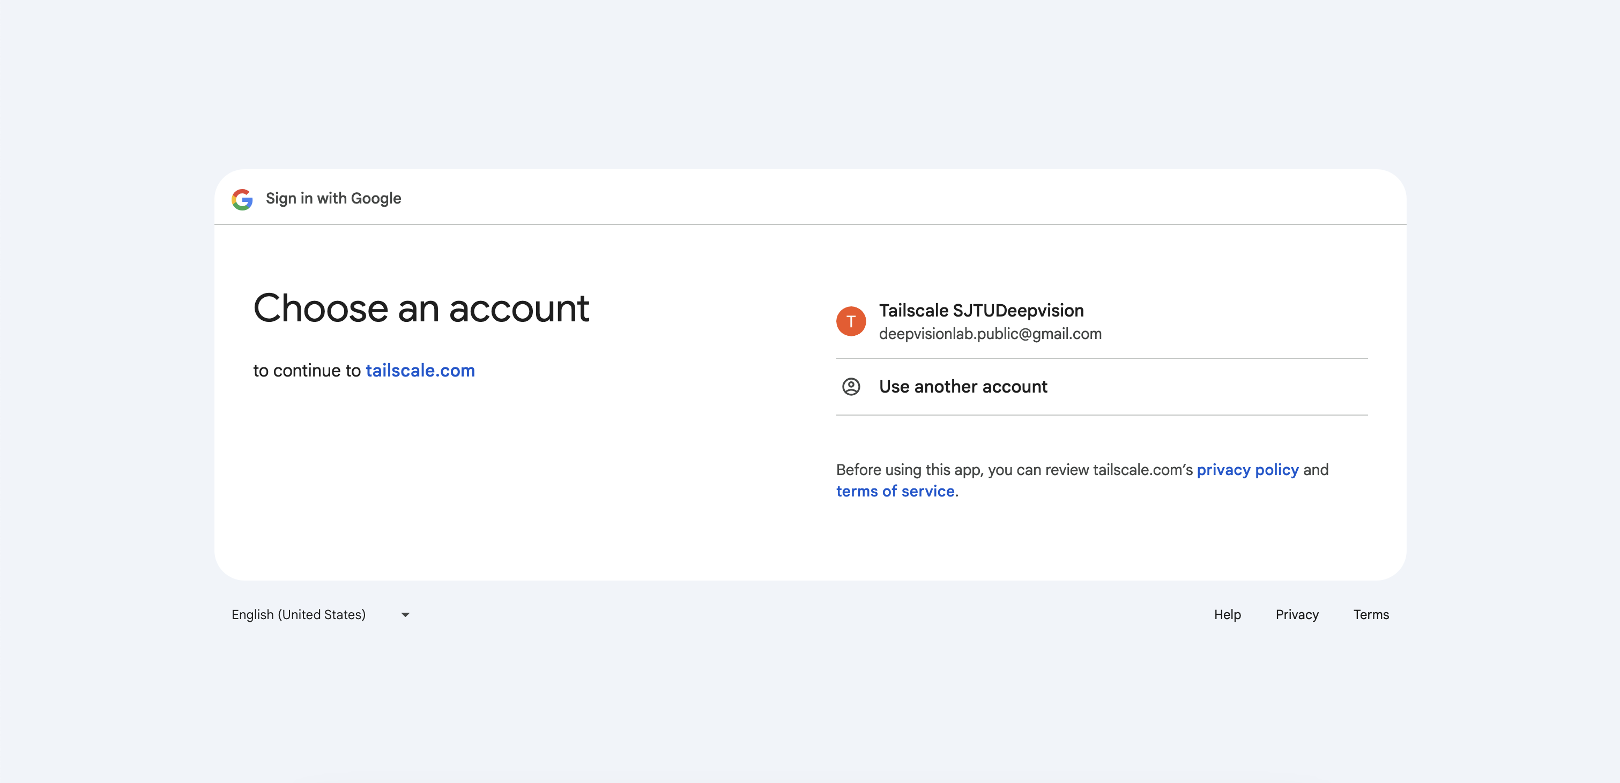Open the terms of service link
Viewport: 1620px width, 783px height.
coord(895,492)
